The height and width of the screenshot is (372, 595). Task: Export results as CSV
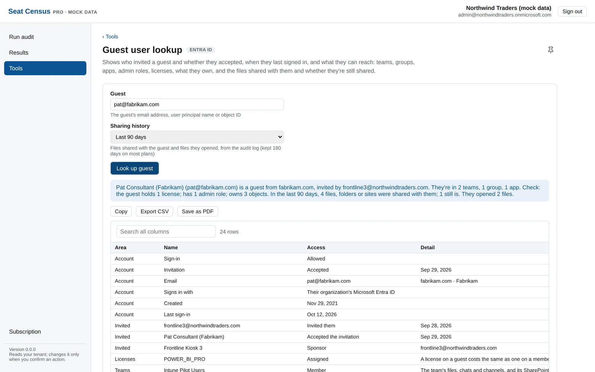click(x=154, y=211)
